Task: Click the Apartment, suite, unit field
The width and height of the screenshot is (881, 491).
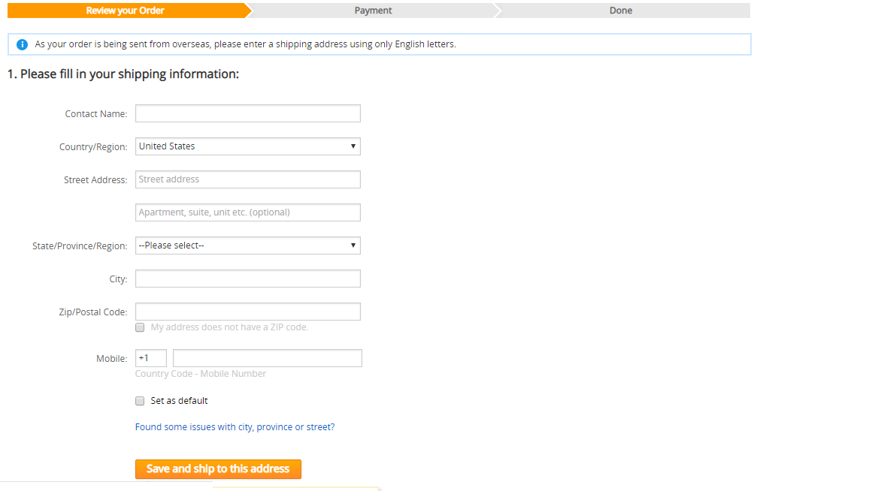Action: (247, 212)
